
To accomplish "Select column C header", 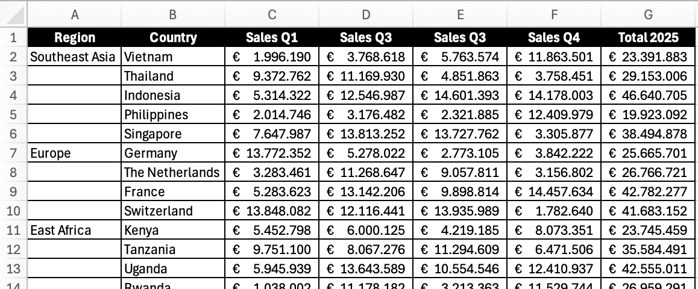I will coord(272,15).
